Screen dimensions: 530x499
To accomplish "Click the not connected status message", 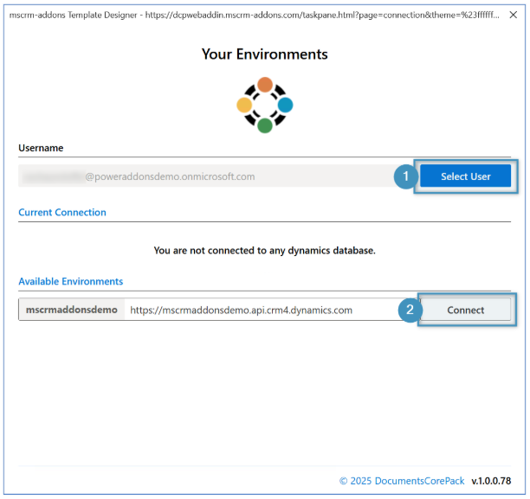I will point(265,251).
